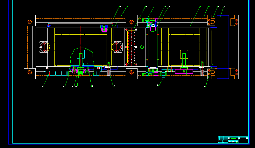The height and width of the screenshot is (148, 255).
Task: Select the blue vertical band on right side
Action: pos(223,47)
